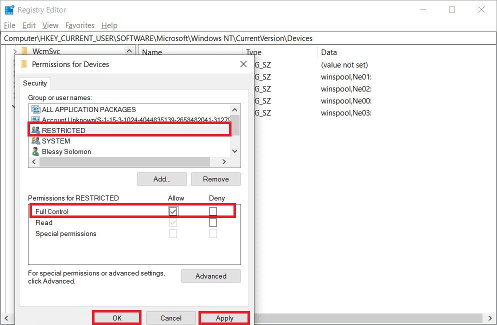Viewport: 497px width, 325px height.
Task: Toggle Special permissions Deny checkbox
Action: click(213, 233)
